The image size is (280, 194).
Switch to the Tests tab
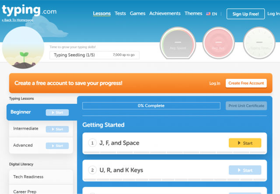click(x=120, y=14)
